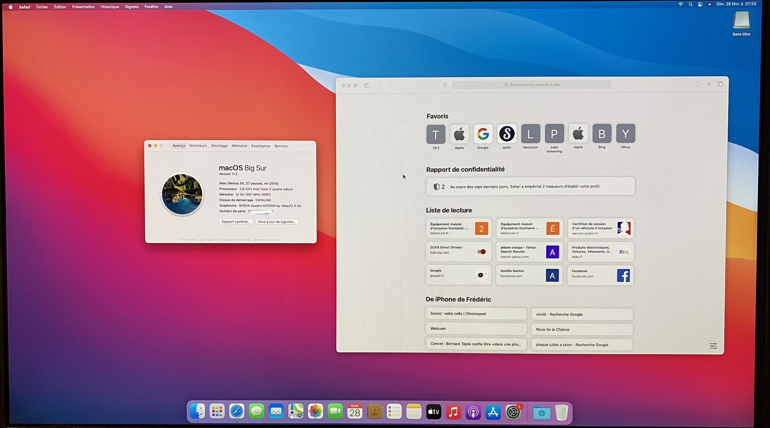Show the tab overview icon
The height and width of the screenshot is (428, 770).
pyautogui.click(x=720, y=84)
